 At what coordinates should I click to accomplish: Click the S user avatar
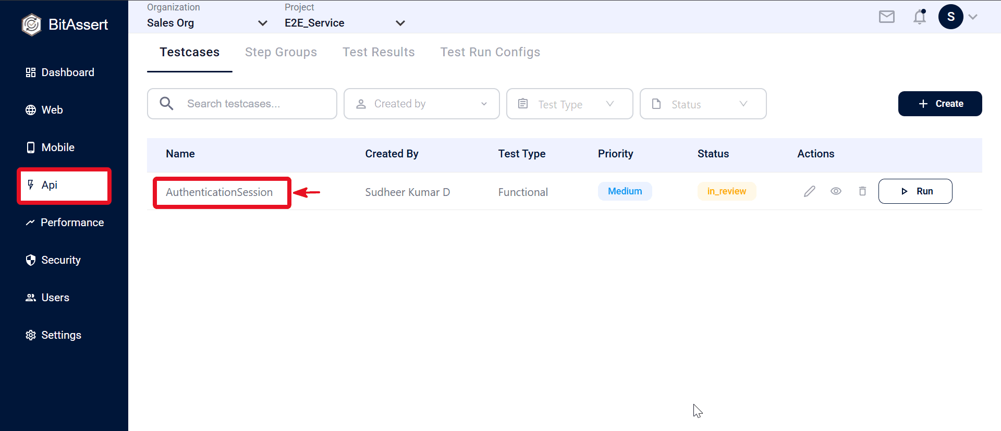pyautogui.click(x=950, y=17)
